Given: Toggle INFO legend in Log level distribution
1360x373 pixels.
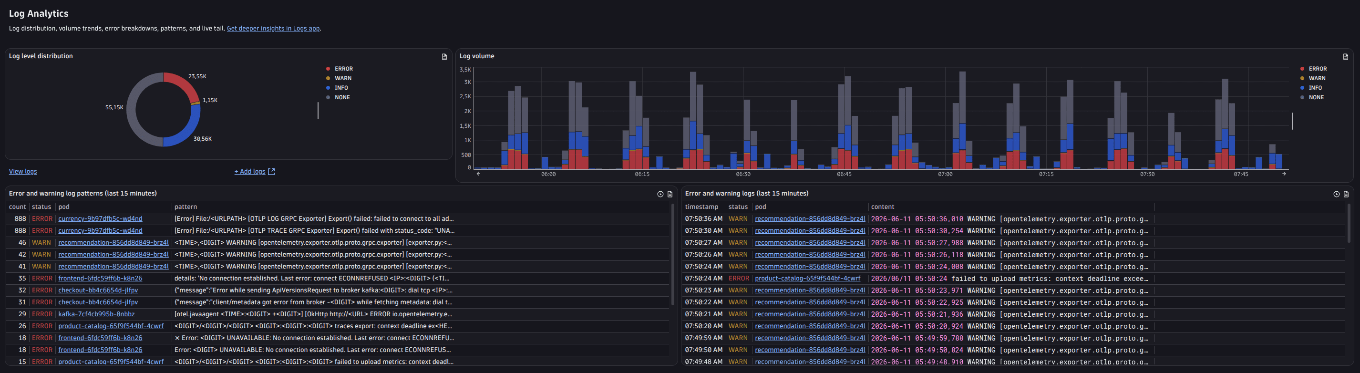Looking at the screenshot, I should [x=337, y=88].
